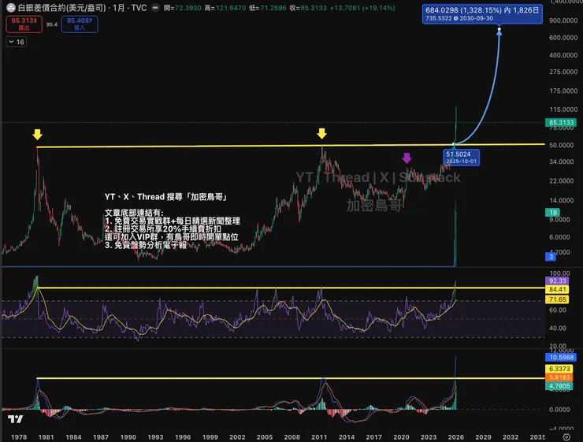Click the 收=85.3133 close value
The height and width of the screenshot is (442, 583).
point(308,8)
